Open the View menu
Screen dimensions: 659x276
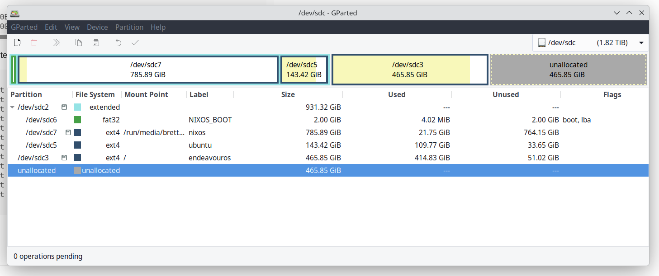point(72,27)
